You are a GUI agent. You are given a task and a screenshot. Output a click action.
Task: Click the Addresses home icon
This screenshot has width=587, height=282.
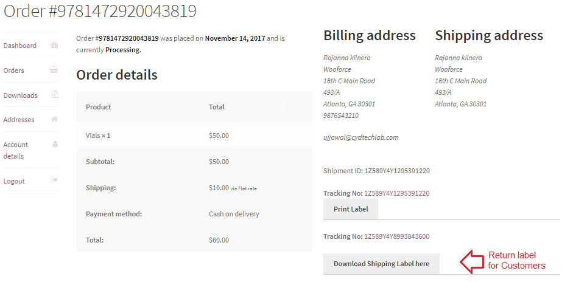tap(55, 119)
